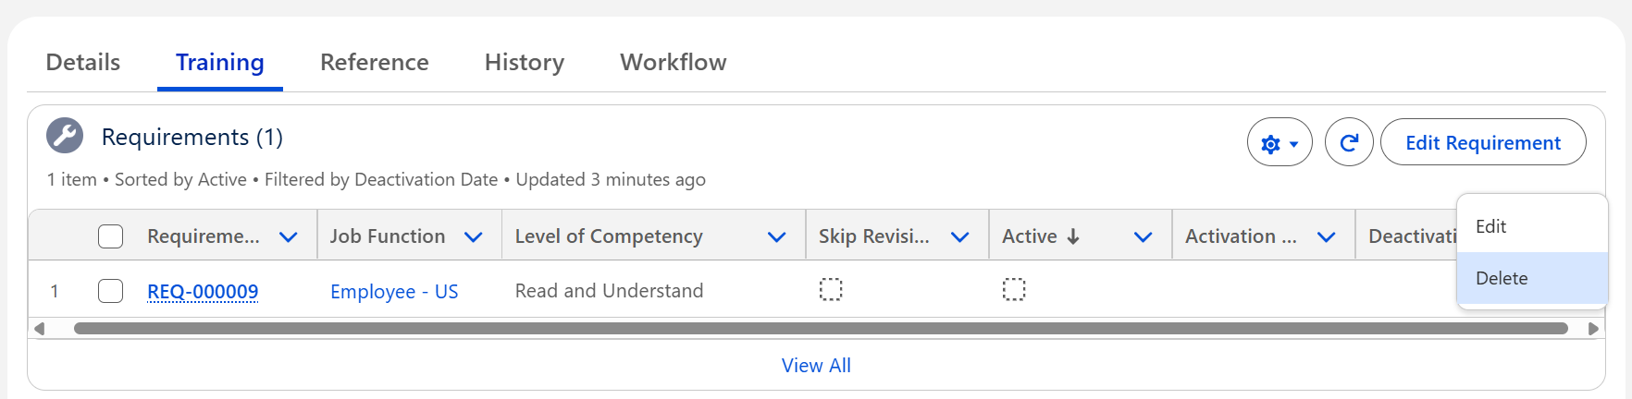Viewport: 1632px width, 399px height.
Task: Show Level of Competency column menu
Action: (777, 237)
